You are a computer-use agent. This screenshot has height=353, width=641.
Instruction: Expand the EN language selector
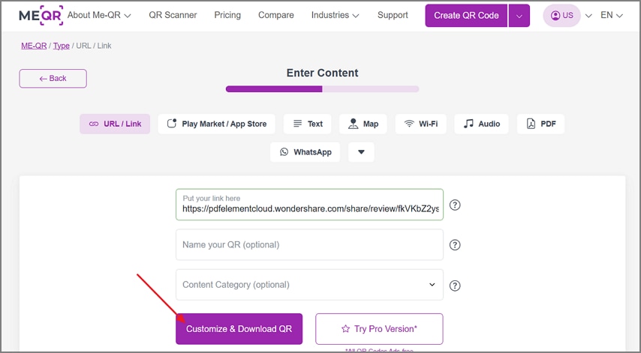point(612,16)
